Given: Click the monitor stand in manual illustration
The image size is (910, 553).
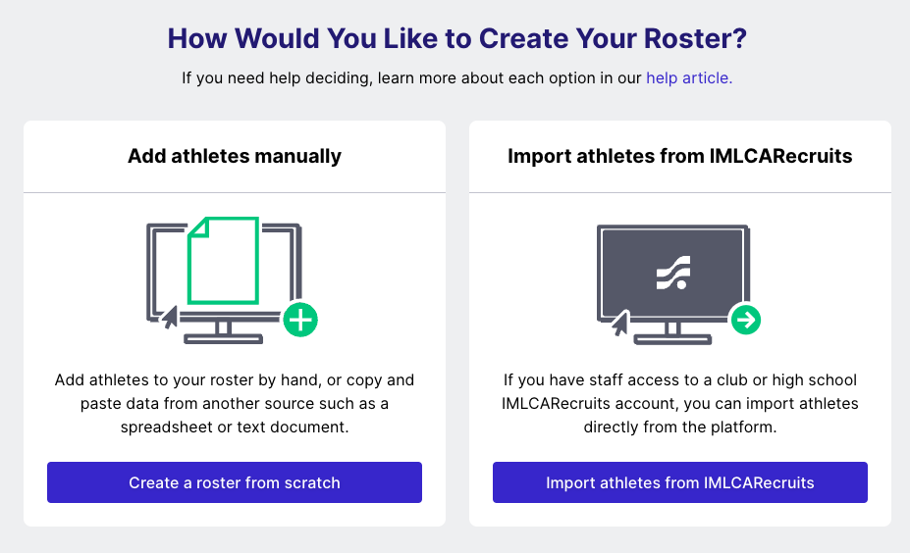Looking at the screenshot, I should pos(224,333).
